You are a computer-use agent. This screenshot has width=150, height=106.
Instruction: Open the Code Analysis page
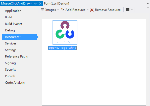[15, 83]
